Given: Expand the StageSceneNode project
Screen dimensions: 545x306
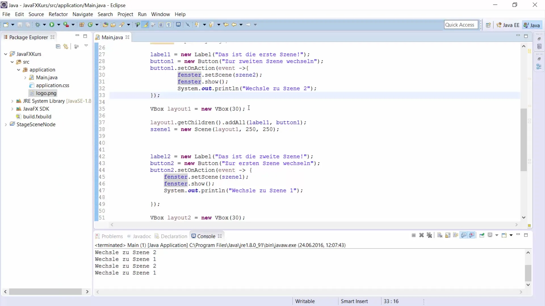Looking at the screenshot, I should click(5, 124).
